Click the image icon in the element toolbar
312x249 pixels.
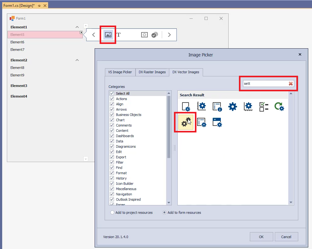coord(108,35)
